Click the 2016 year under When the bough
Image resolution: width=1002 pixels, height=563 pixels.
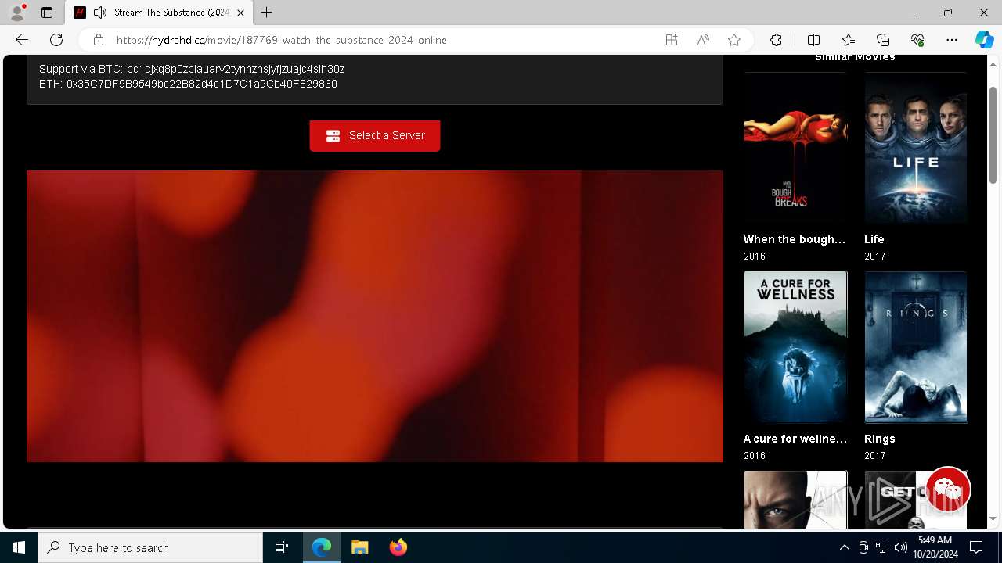[x=755, y=256]
